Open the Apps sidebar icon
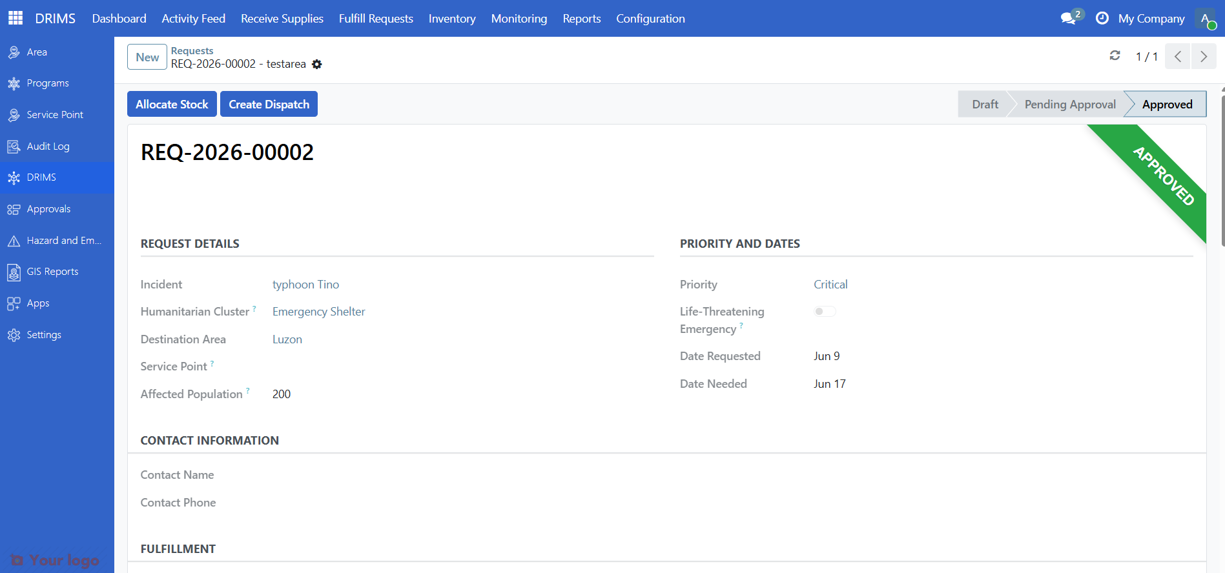1225x573 pixels. 14,303
